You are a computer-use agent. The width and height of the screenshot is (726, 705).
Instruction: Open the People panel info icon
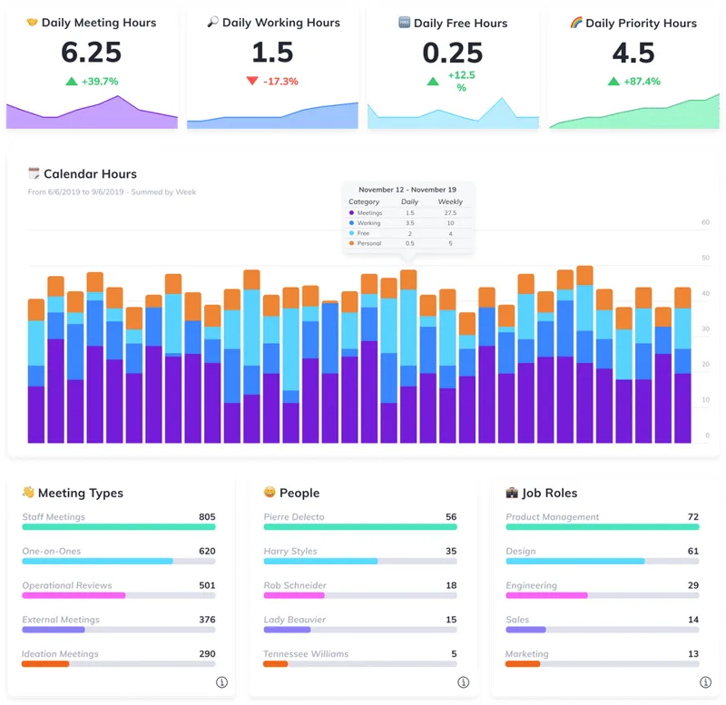[x=464, y=681]
